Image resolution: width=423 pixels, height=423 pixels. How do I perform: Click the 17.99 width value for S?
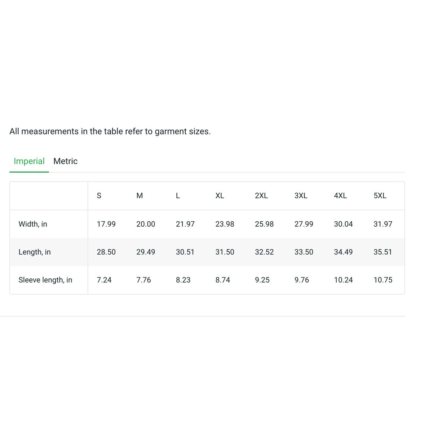[x=106, y=224]
